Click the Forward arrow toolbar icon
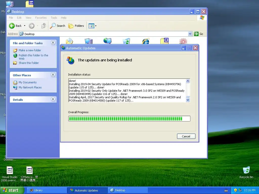Image resolution: width=259 pixels, height=194 pixels. [x=32, y=26]
